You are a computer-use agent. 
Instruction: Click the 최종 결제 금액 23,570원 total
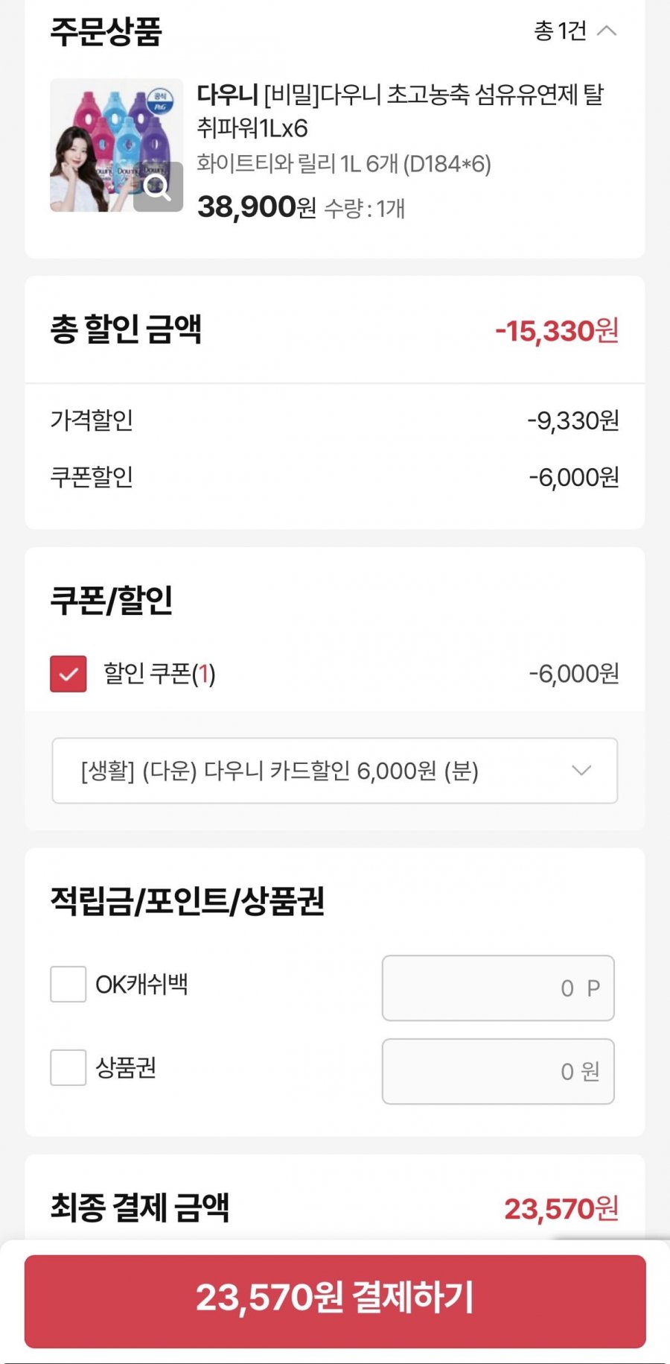click(x=561, y=1209)
